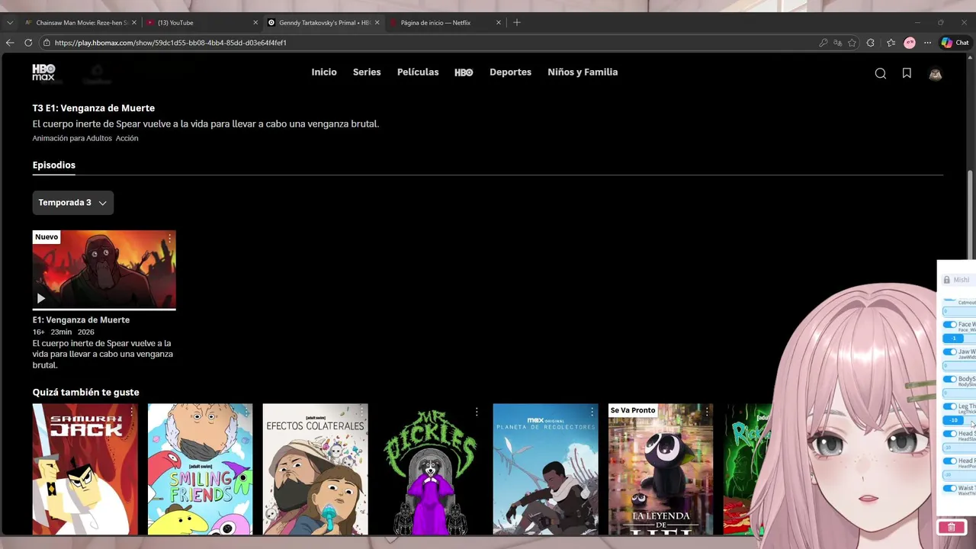The height and width of the screenshot is (549, 976).
Task: Close the Netflix Página de inicio tab
Action: pyautogui.click(x=499, y=22)
